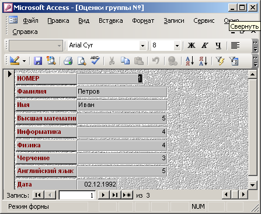Open the Сервис menu
This screenshot has height=214, width=261.
(x=204, y=20)
